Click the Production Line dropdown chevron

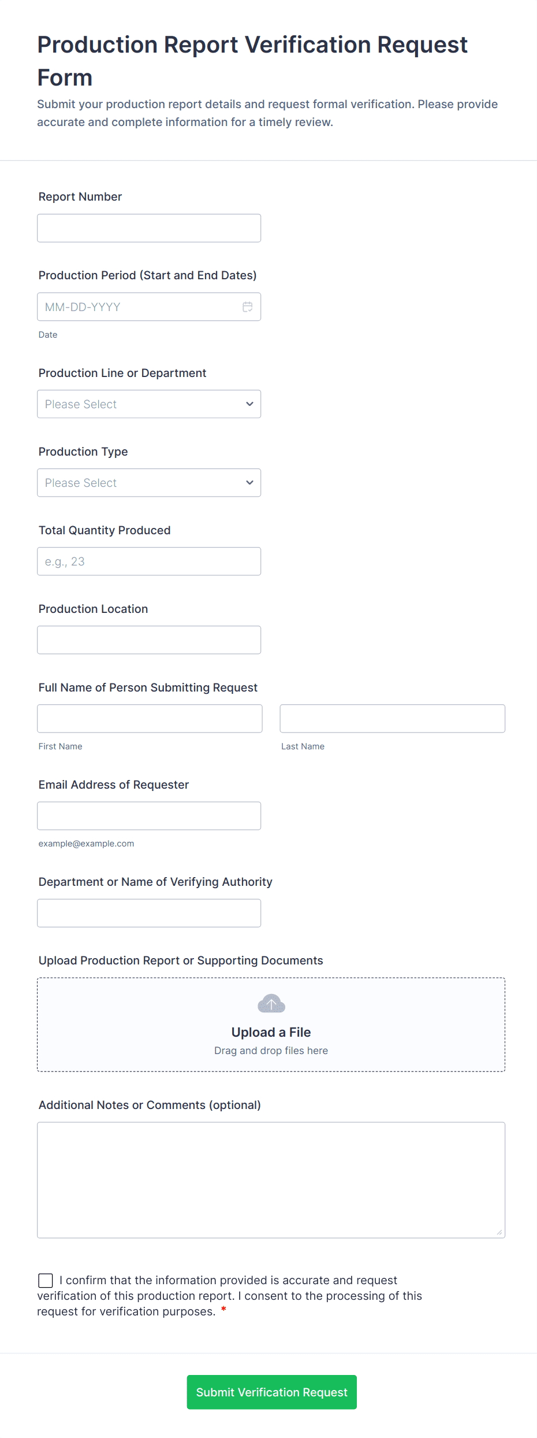(x=249, y=404)
